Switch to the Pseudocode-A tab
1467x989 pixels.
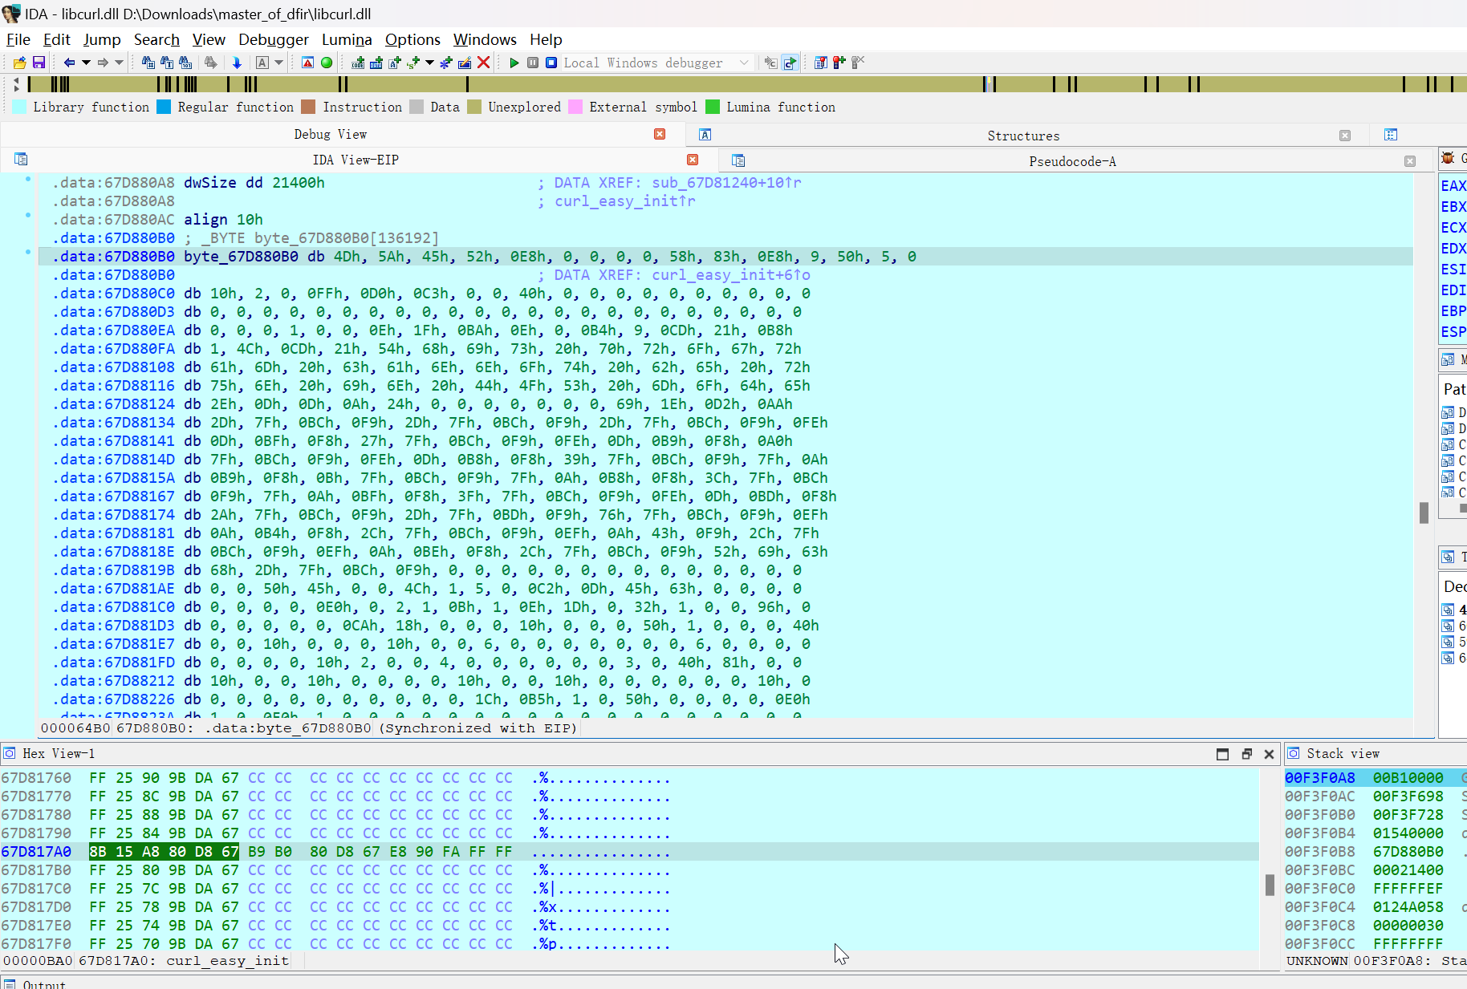tap(1072, 161)
